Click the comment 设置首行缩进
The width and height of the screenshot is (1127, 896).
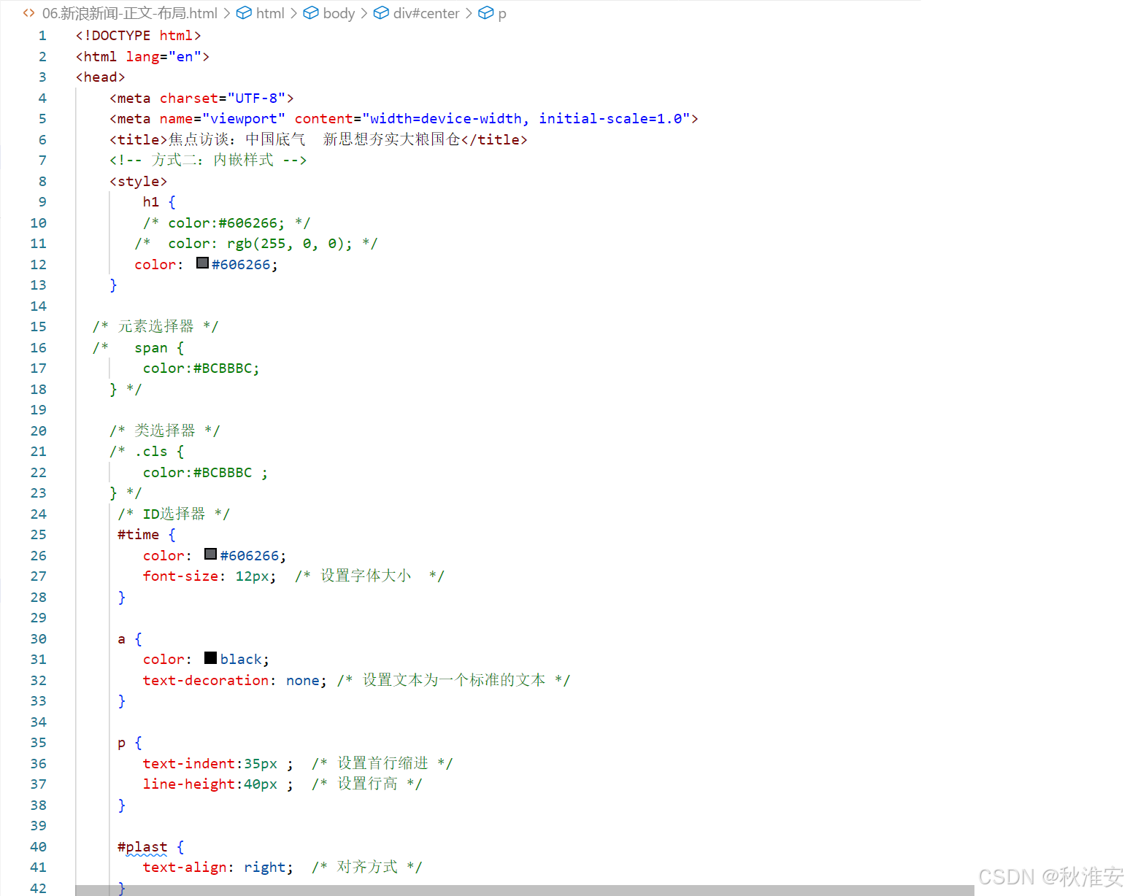coord(382,763)
